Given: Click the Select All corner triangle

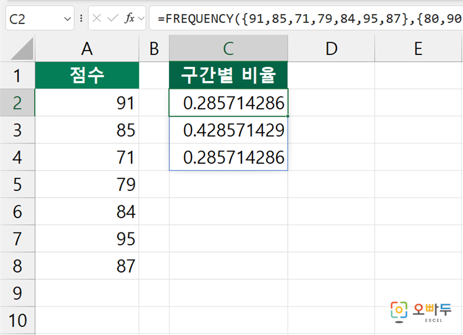Looking at the screenshot, I should [22, 49].
